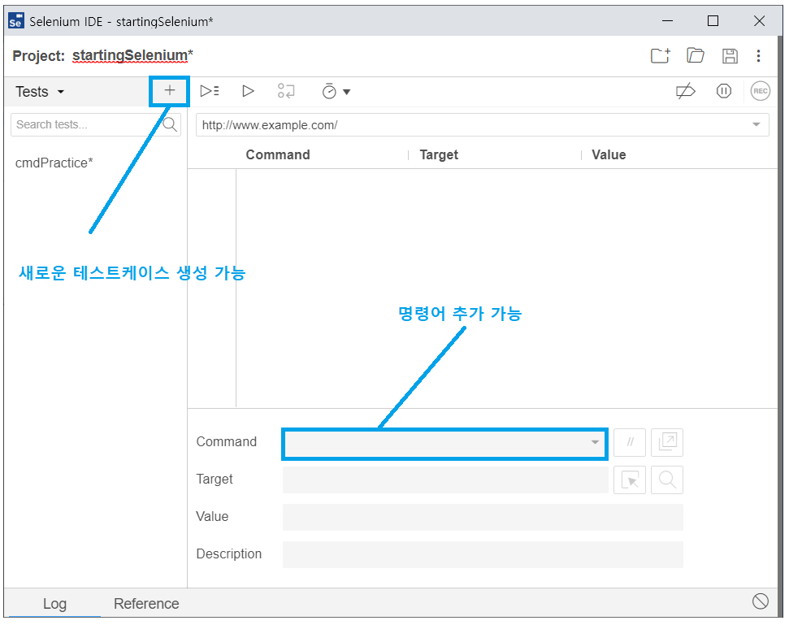Open an existing project
The width and height of the screenshot is (789, 625).
[696, 55]
